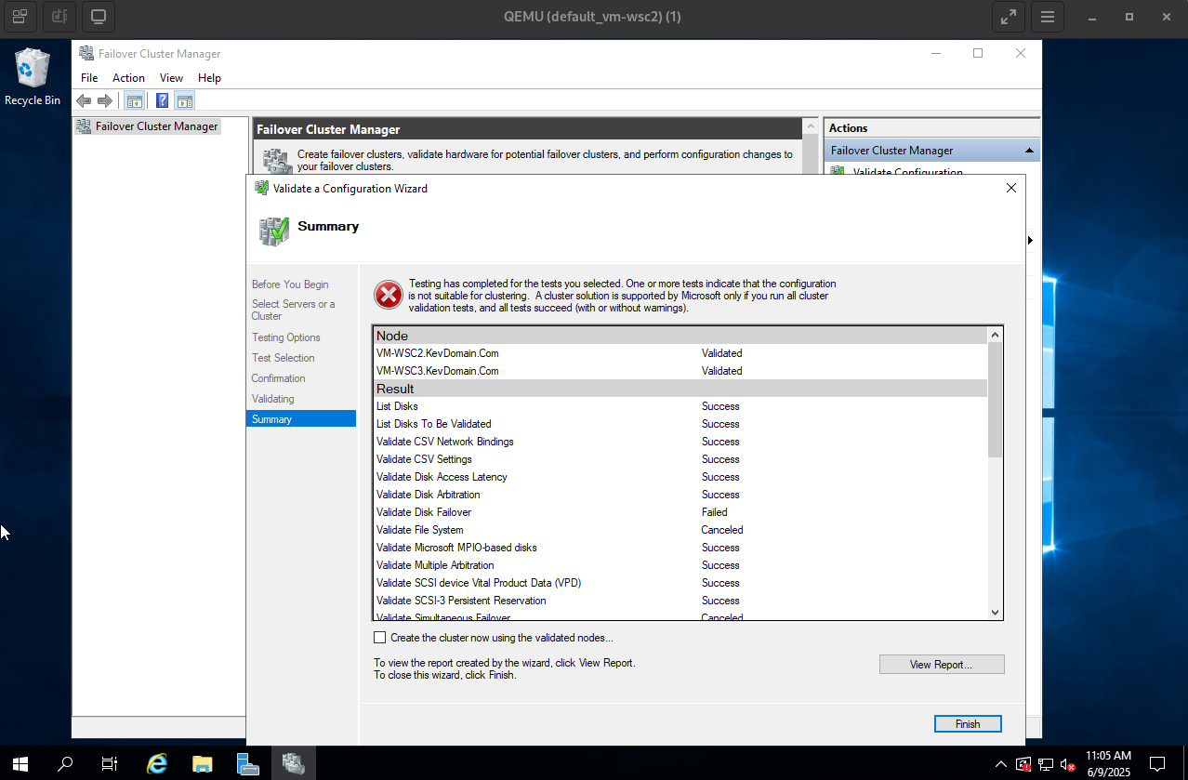1188x780 pixels.
Task: Click the 'Confirmation' wizard step
Action: tap(278, 378)
